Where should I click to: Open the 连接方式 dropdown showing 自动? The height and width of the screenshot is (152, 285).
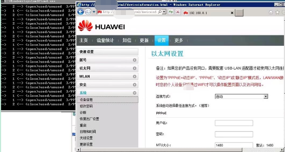pos(241,96)
